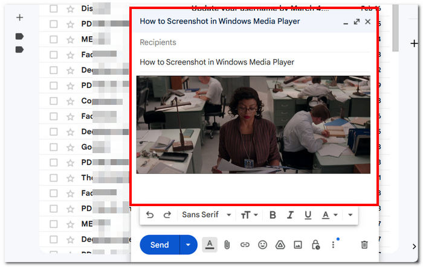Star the email starting with Co
This screenshot has width=423, height=267.
pos(70,101)
